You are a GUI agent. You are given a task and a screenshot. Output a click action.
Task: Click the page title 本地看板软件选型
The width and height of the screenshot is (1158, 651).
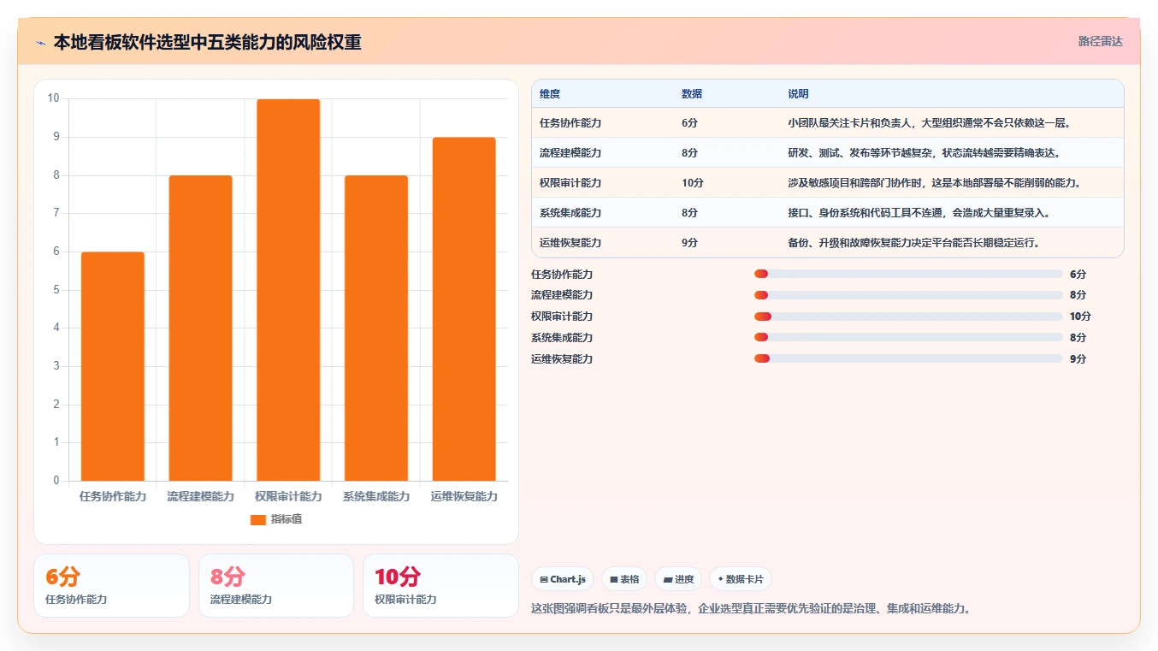click(207, 42)
